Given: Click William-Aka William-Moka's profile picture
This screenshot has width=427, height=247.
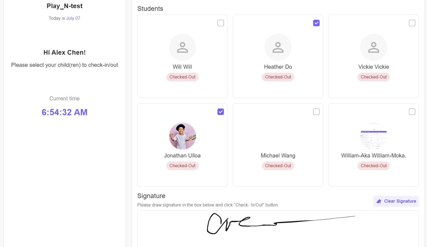Looking at the screenshot, I should click(374, 136).
